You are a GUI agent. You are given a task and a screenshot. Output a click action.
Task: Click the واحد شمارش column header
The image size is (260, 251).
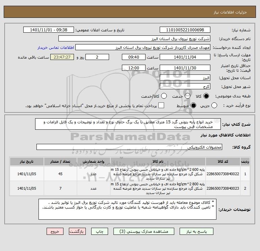click(94, 161)
